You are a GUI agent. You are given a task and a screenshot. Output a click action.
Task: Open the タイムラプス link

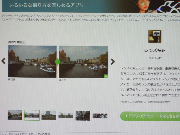tap(30, 16)
